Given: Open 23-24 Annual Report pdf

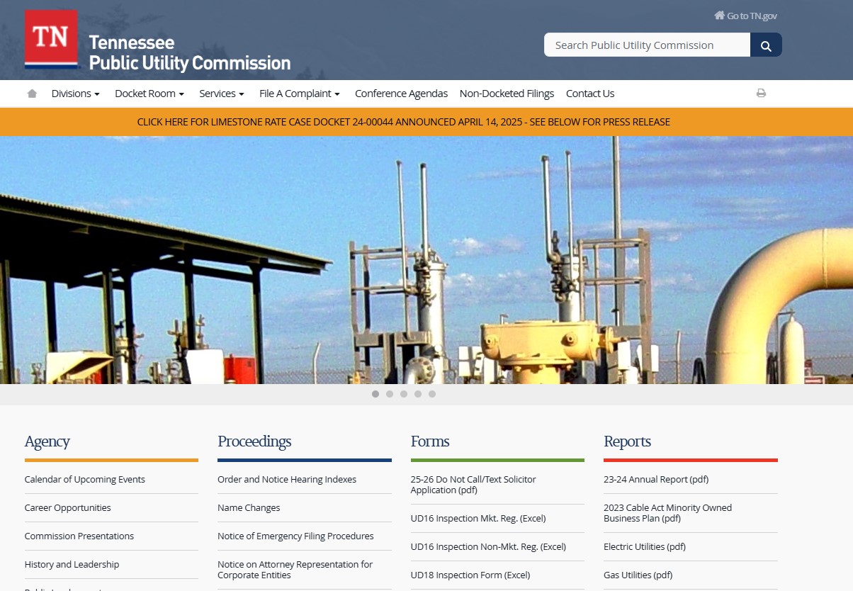Looking at the screenshot, I should pos(656,480).
